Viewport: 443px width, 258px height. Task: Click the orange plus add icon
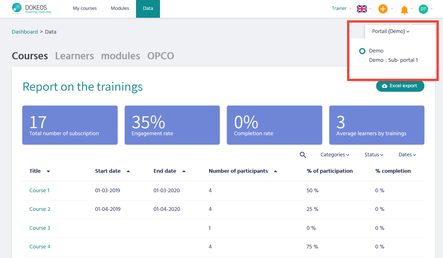click(x=383, y=9)
